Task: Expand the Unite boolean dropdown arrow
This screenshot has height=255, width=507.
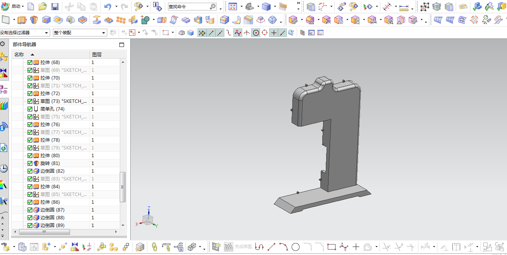Action: pyautogui.click(x=154, y=20)
